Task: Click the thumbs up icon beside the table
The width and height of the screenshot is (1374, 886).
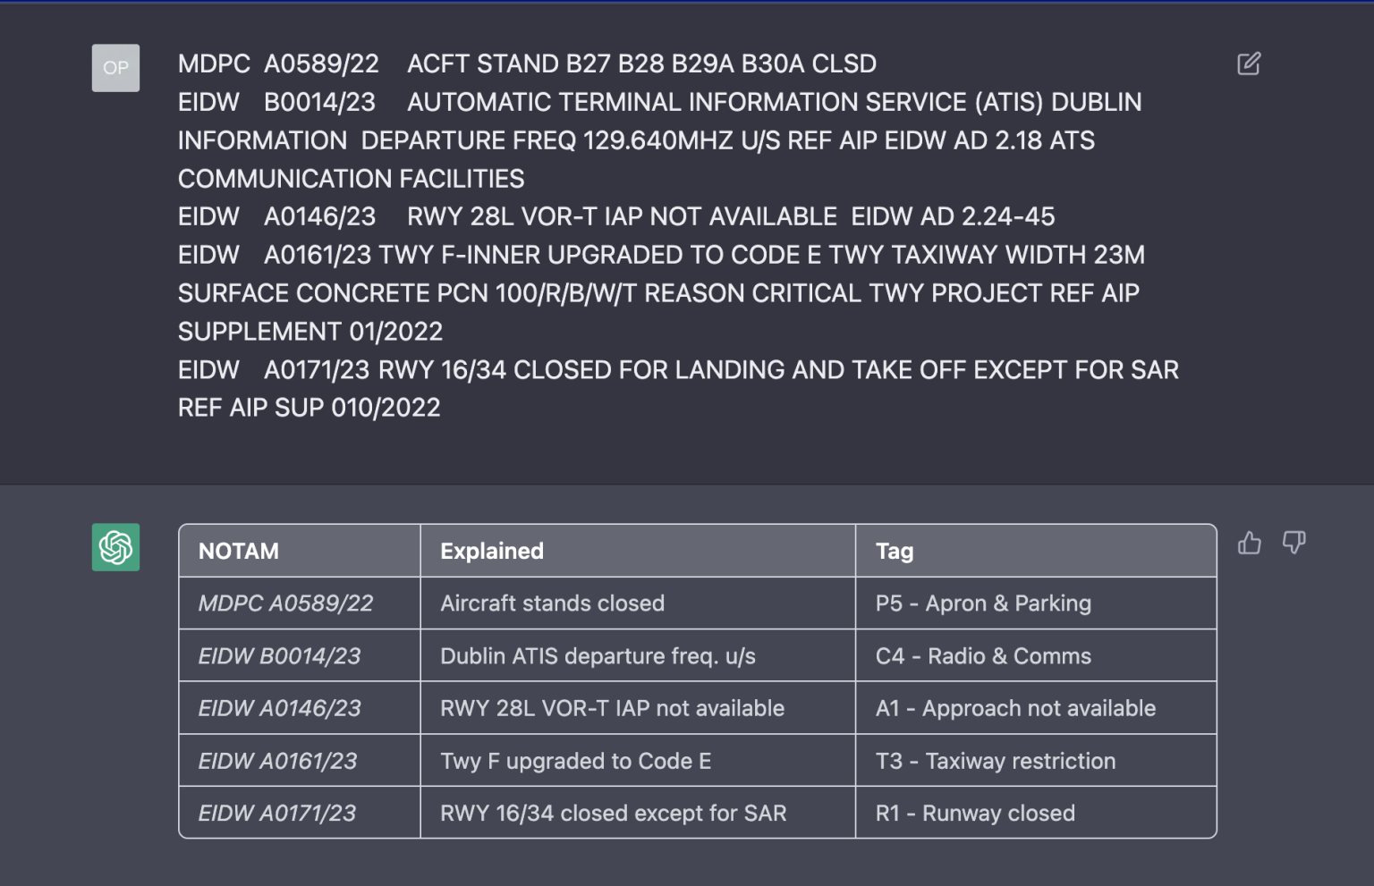Action: click(1249, 543)
